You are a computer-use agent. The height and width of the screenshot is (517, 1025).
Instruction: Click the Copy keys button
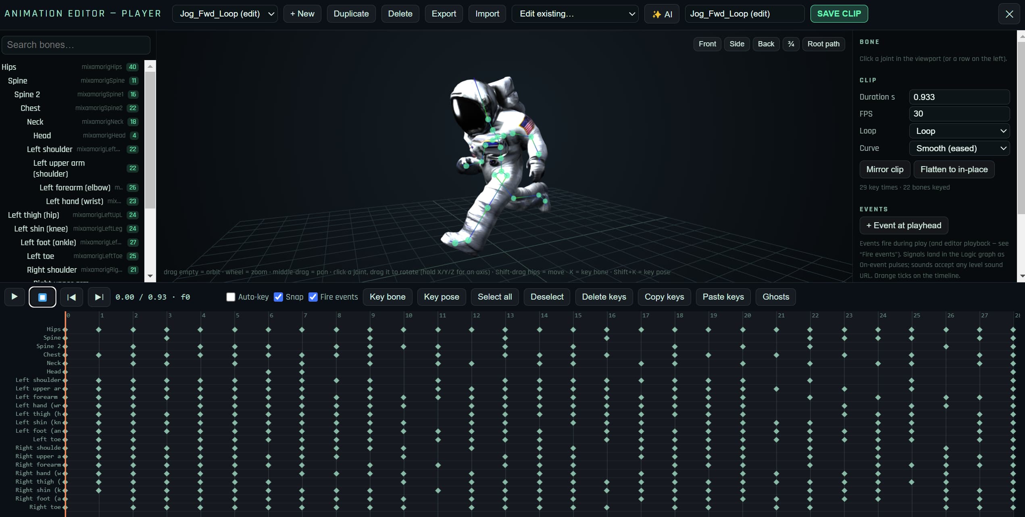(x=664, y=297)
